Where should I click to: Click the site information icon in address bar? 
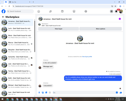13,6
